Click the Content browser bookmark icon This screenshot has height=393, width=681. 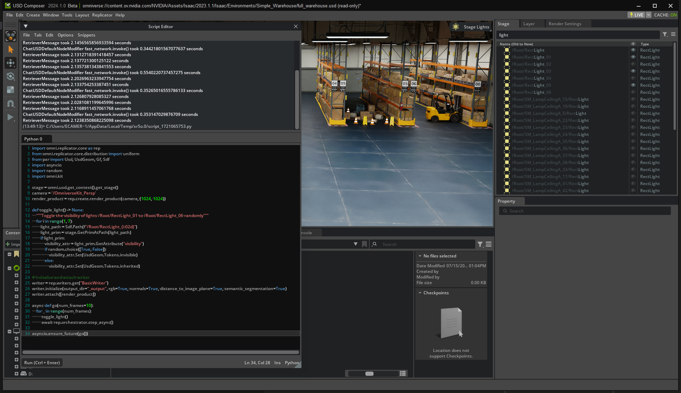[x=364, y=244]
